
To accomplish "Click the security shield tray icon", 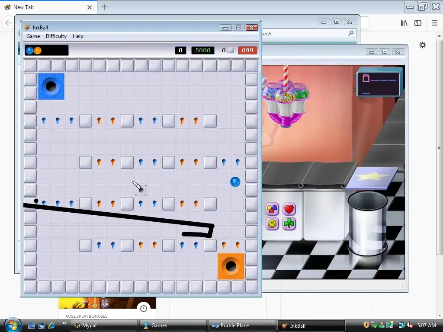I will 366,325.
